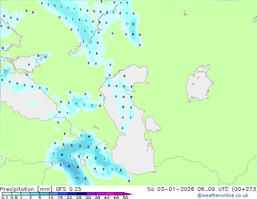Pick the 35–40 mm purple legend swatch
Screen dimensions: 257x199
pyautogui.click(x=100, y=194)
